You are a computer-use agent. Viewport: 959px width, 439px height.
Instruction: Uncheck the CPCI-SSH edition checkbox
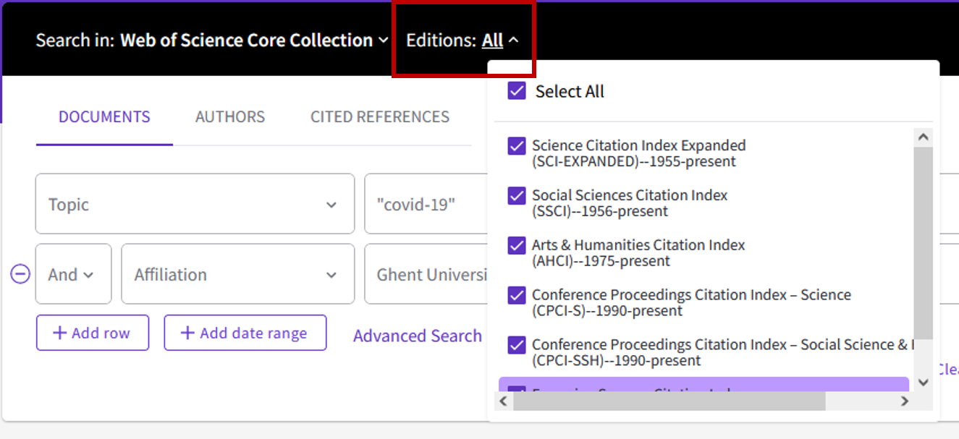coord(517,345)
